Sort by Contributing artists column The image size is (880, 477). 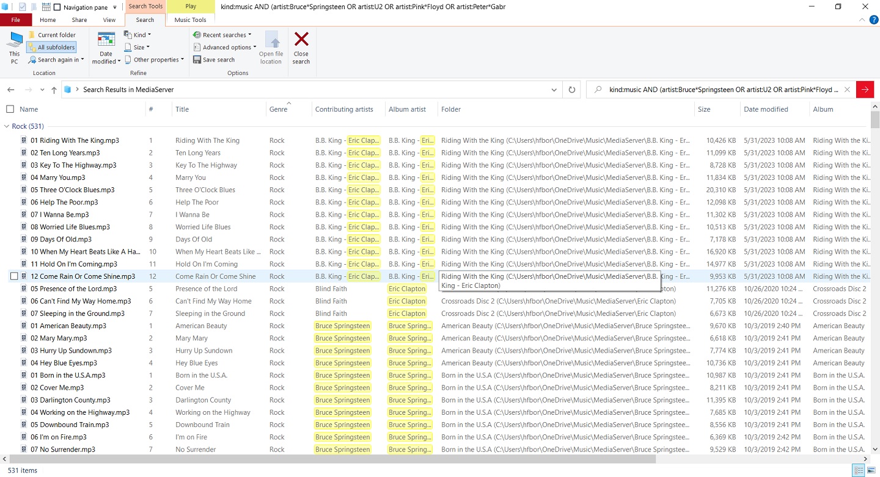[344, 109]
